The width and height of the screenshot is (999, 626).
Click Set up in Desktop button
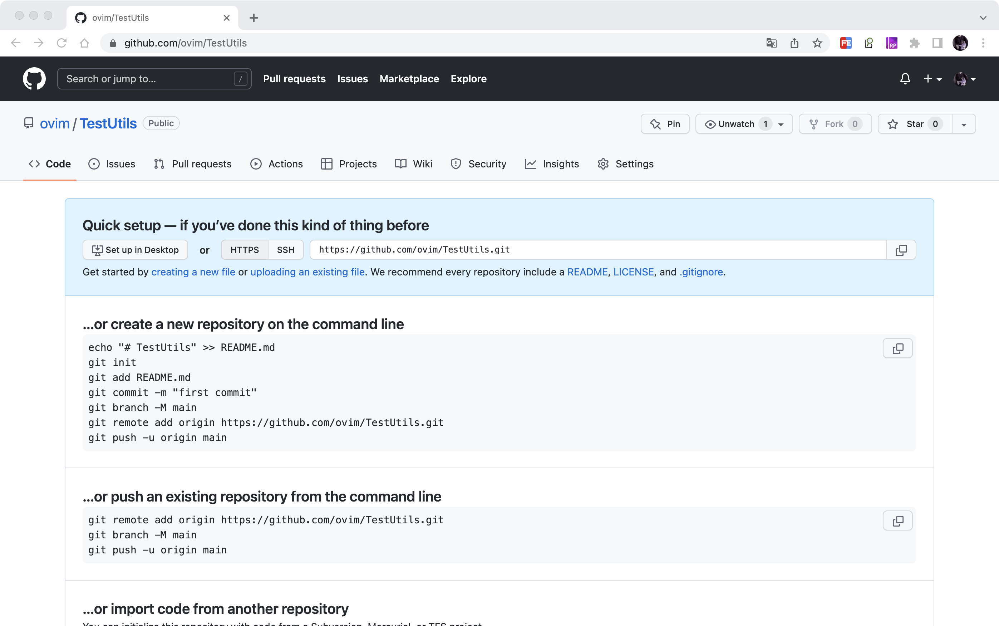(135, 250)
